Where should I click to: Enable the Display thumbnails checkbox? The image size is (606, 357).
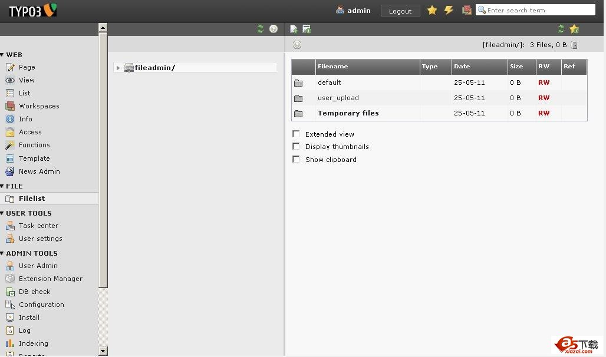[296, 147]
